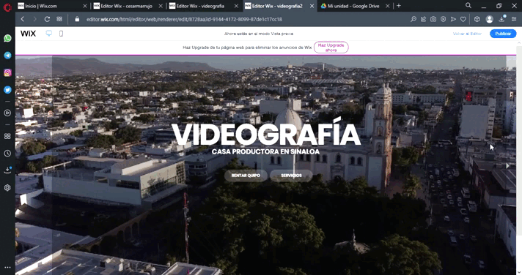Open the sidebar player icon
This screenshot has height=275, width=522.
(7, 113)
